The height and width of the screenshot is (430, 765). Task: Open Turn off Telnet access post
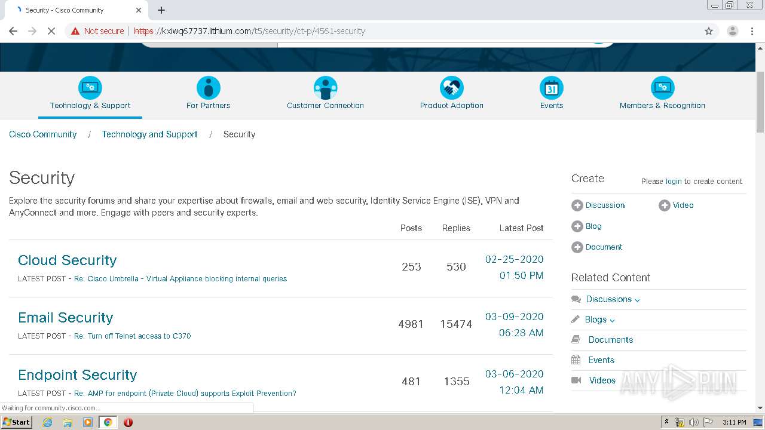pyautogui.click(x=133, y=336)
